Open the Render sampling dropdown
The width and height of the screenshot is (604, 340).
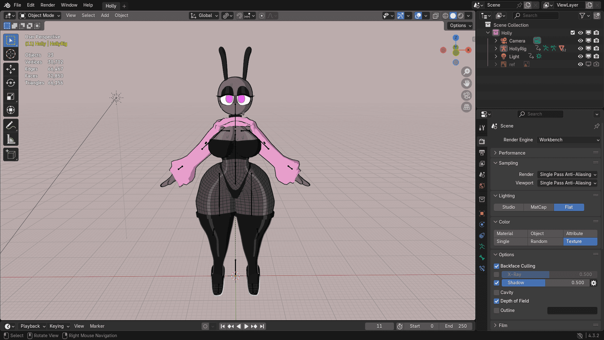click(568, 174)
